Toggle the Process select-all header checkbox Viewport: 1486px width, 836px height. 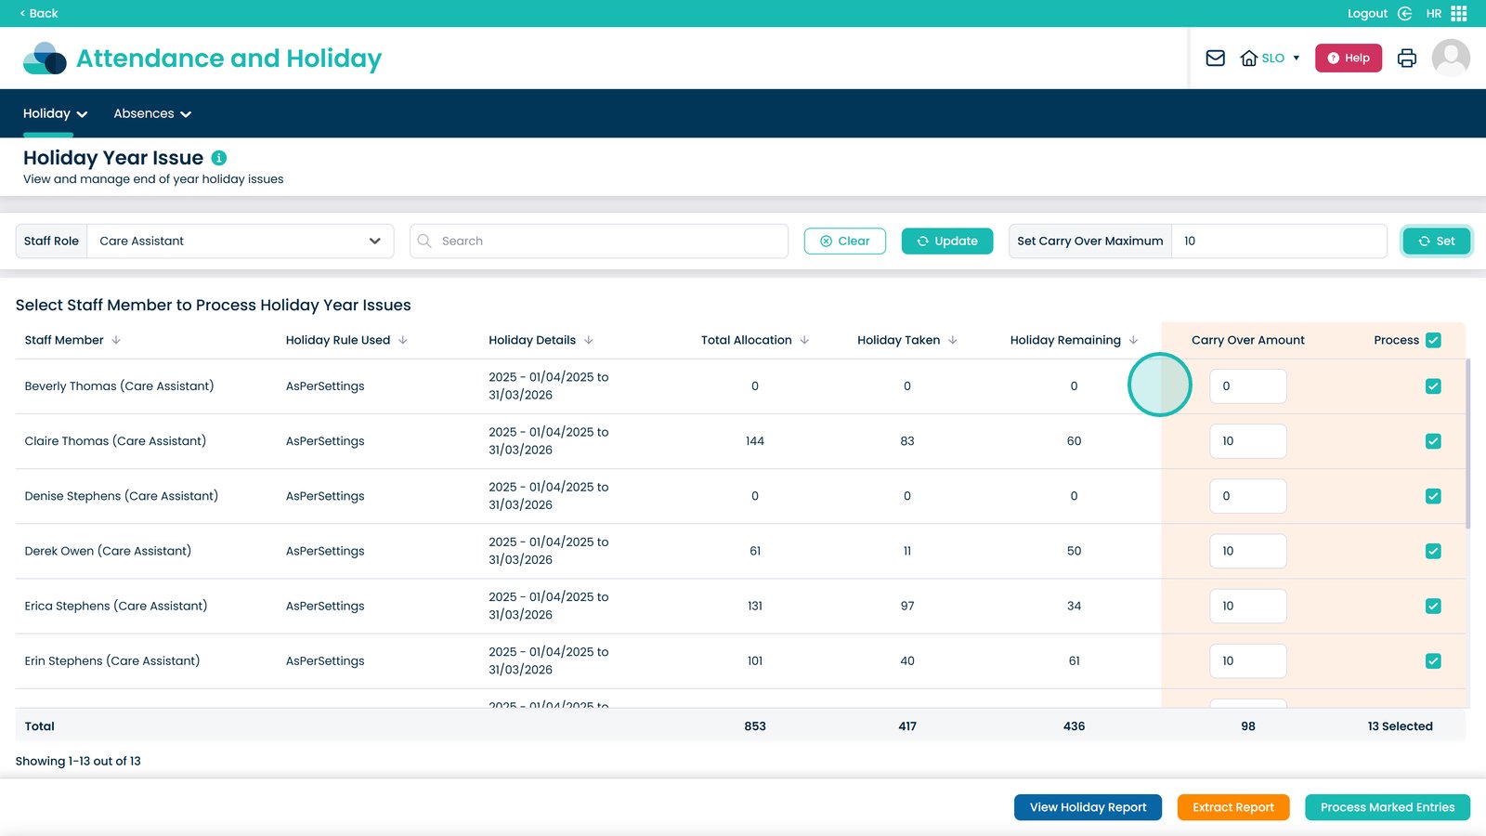tap(1433, 340)
